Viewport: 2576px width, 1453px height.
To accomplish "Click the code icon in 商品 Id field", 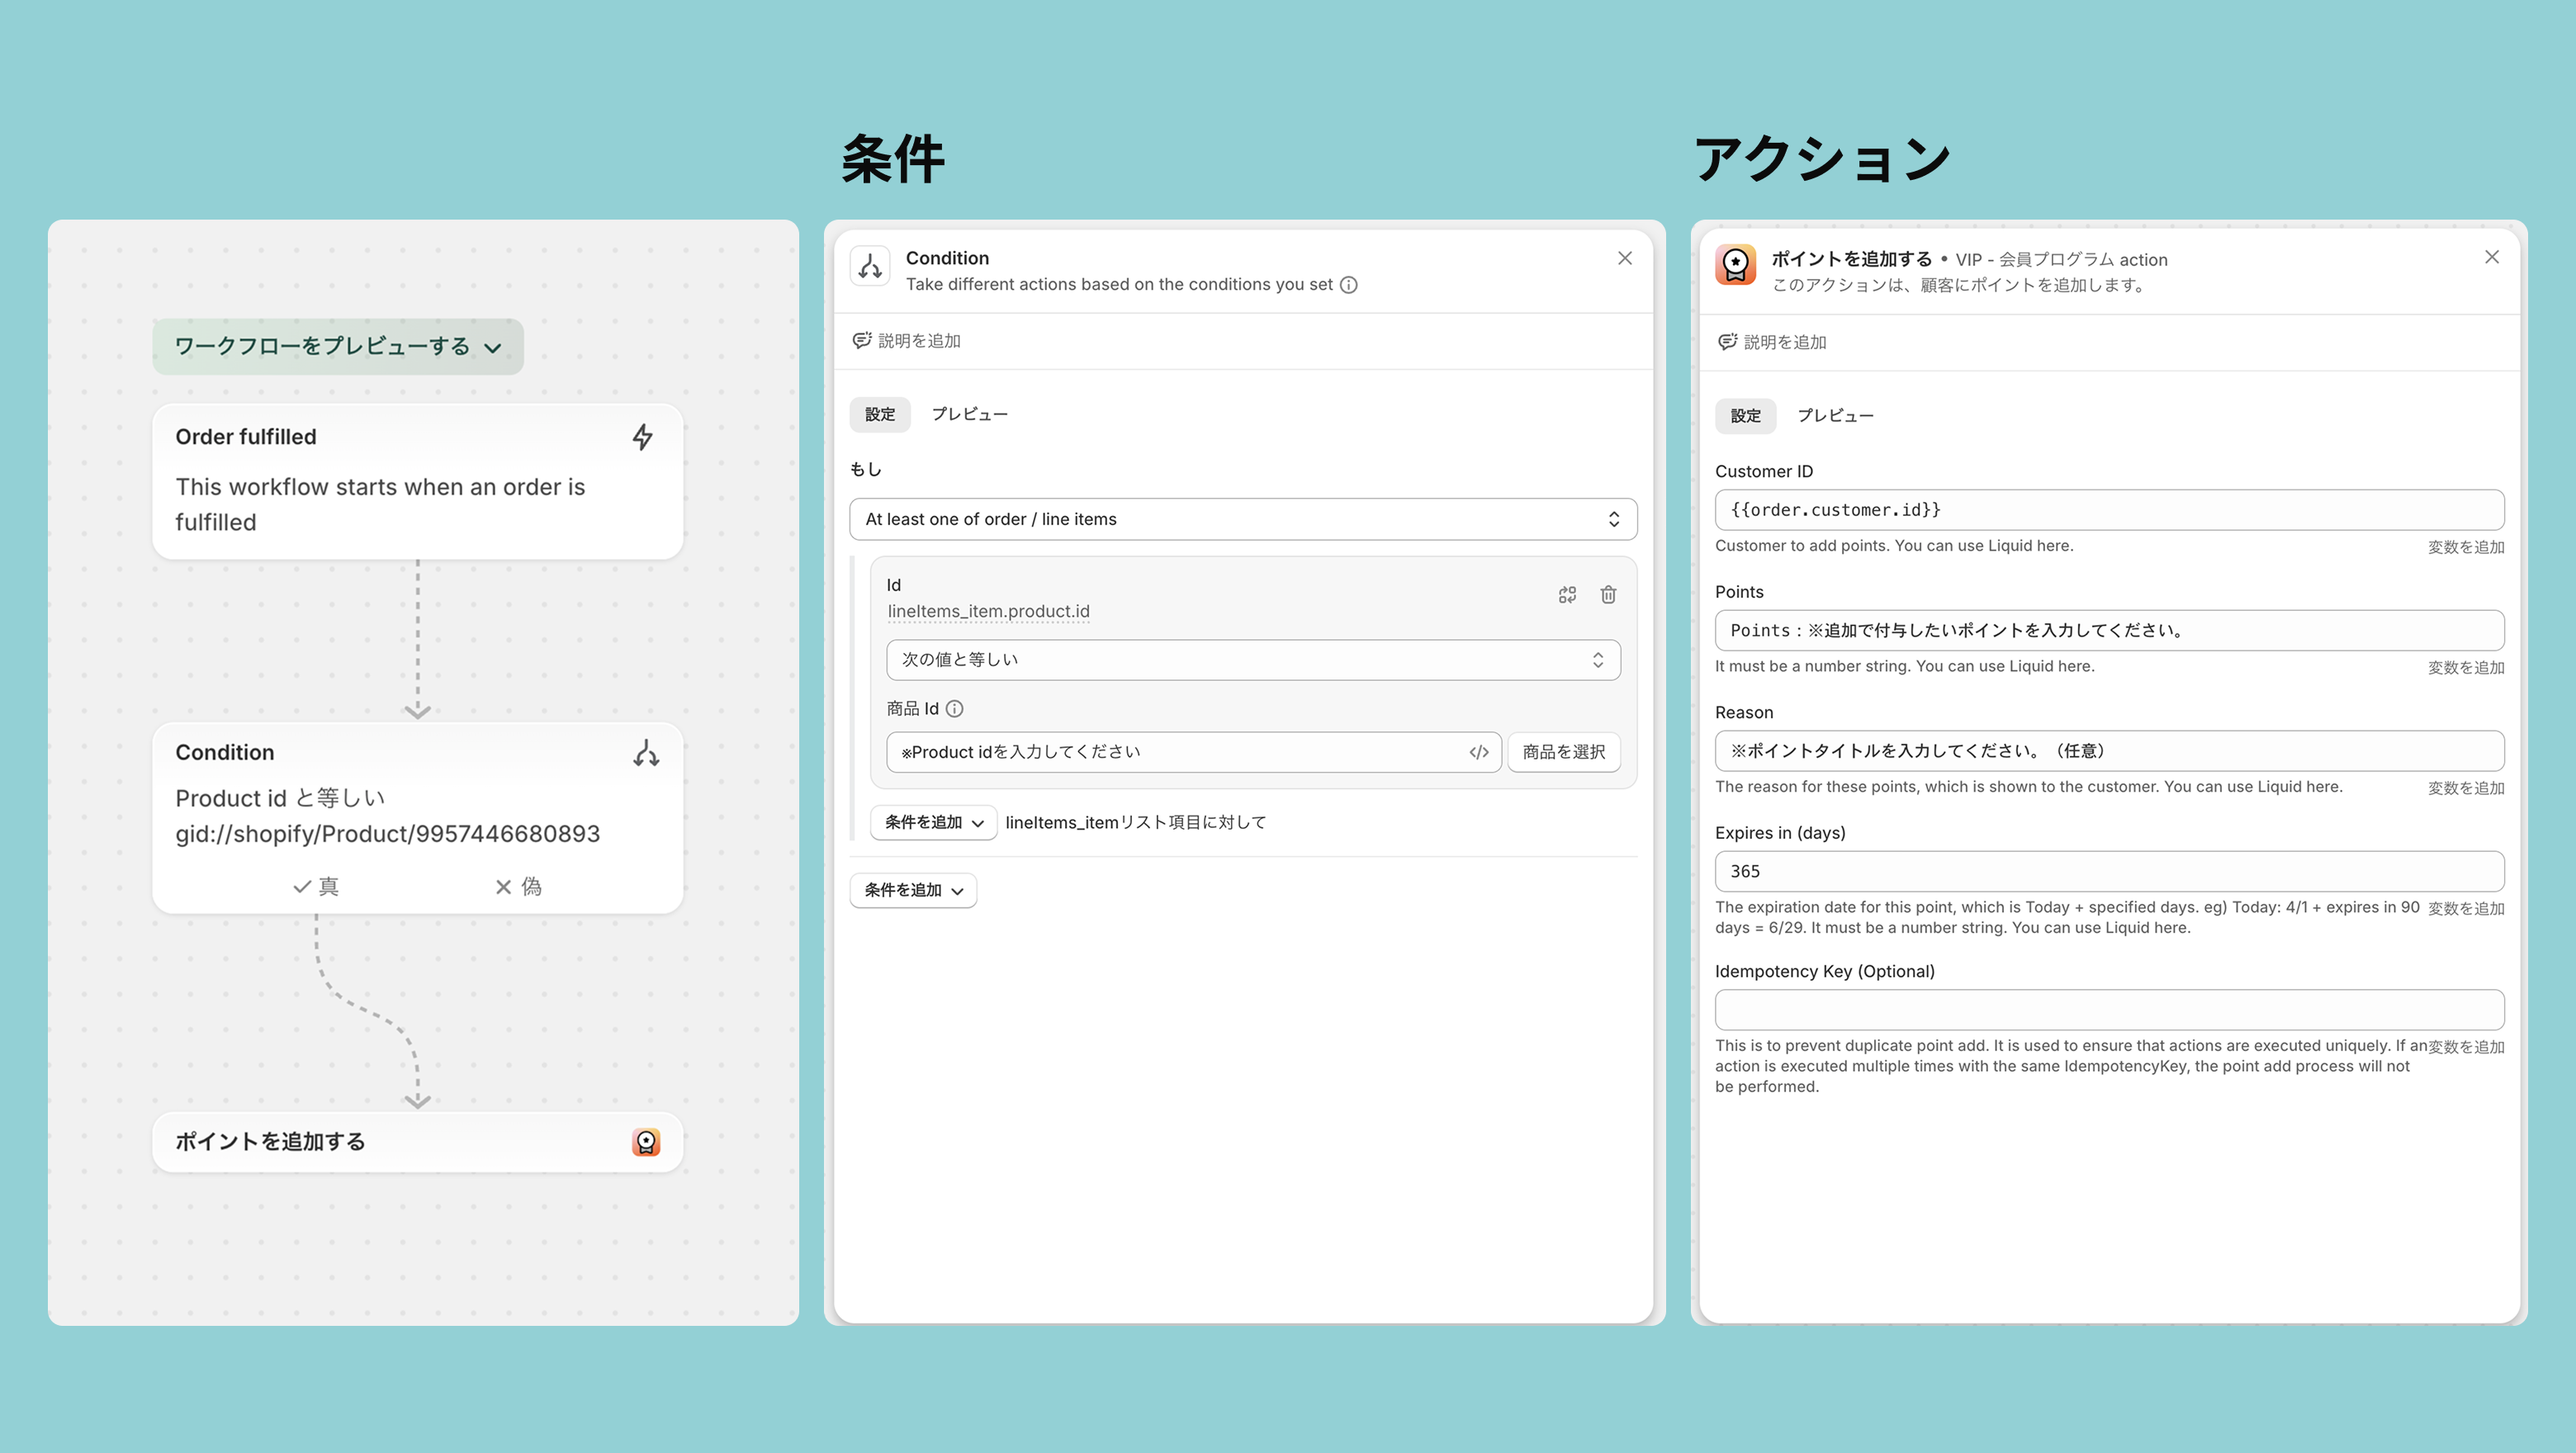I will pyautogui.click(x=1479, y=752).
